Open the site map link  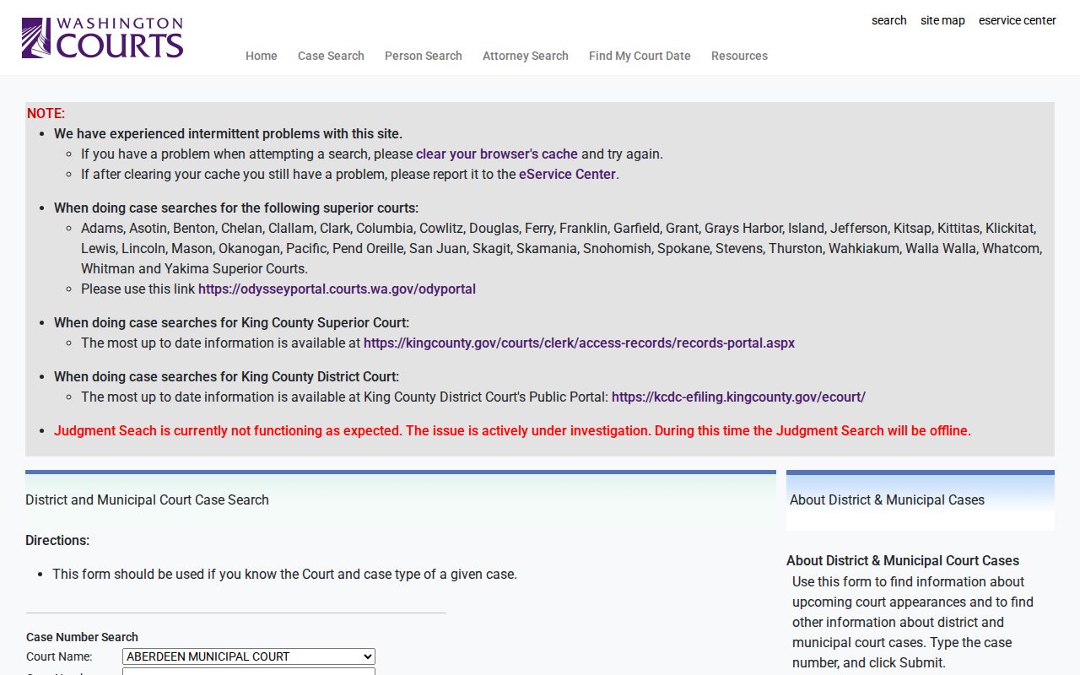click(x=942, y=20)
